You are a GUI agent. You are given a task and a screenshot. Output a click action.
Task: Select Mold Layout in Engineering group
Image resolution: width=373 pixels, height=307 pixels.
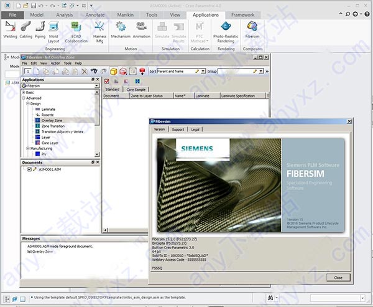point(53,32)
